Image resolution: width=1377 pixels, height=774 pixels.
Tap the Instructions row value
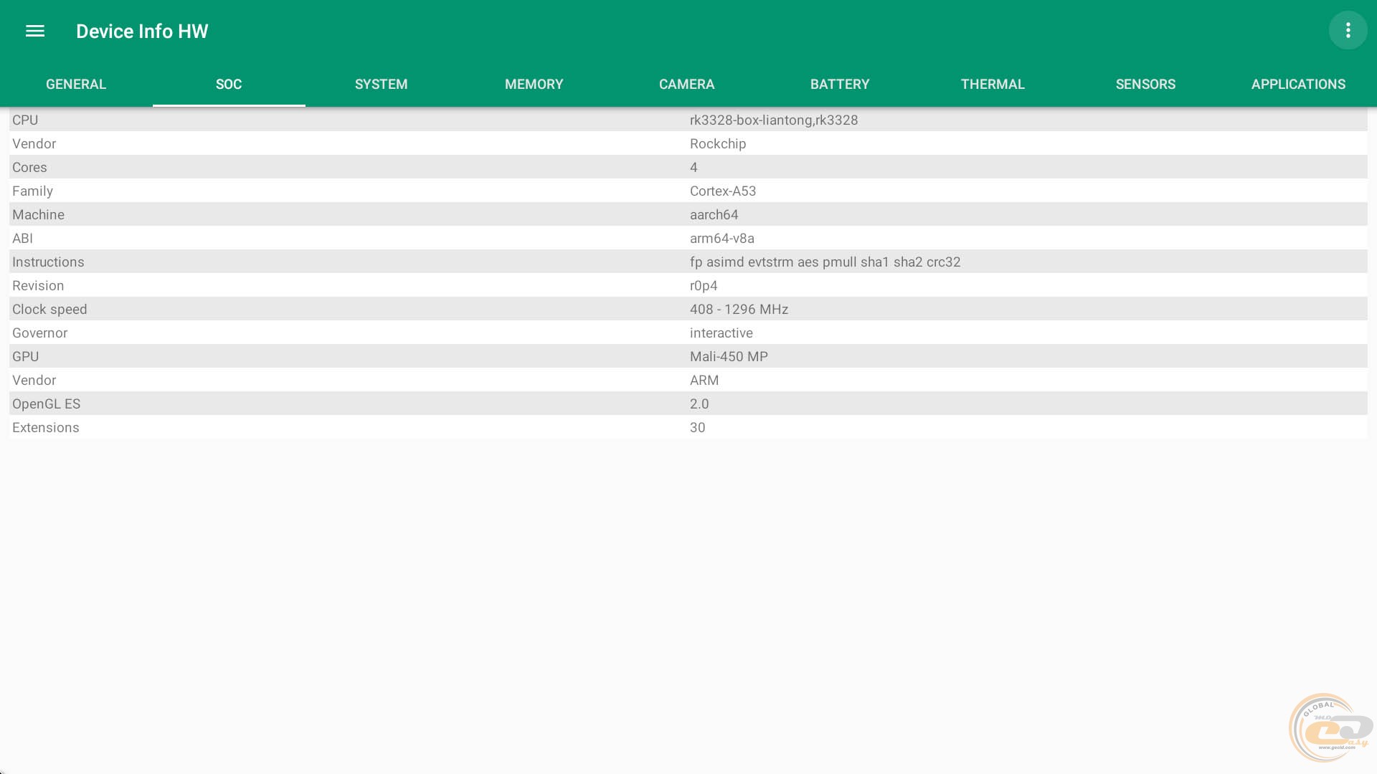[x=825, y=262]
